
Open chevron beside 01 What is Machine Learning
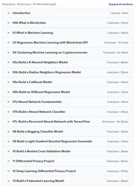click(8, 33)
